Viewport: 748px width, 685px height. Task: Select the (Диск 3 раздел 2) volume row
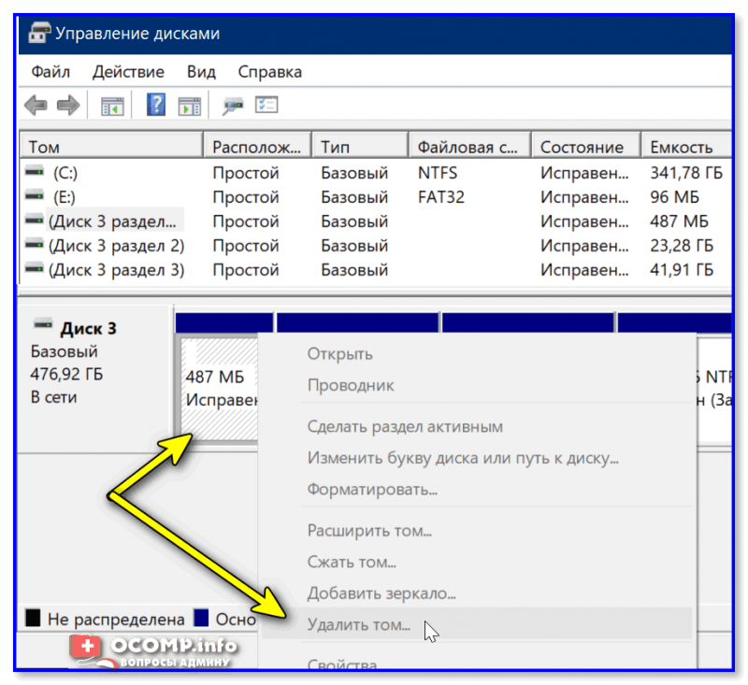[x=375, y=246]
